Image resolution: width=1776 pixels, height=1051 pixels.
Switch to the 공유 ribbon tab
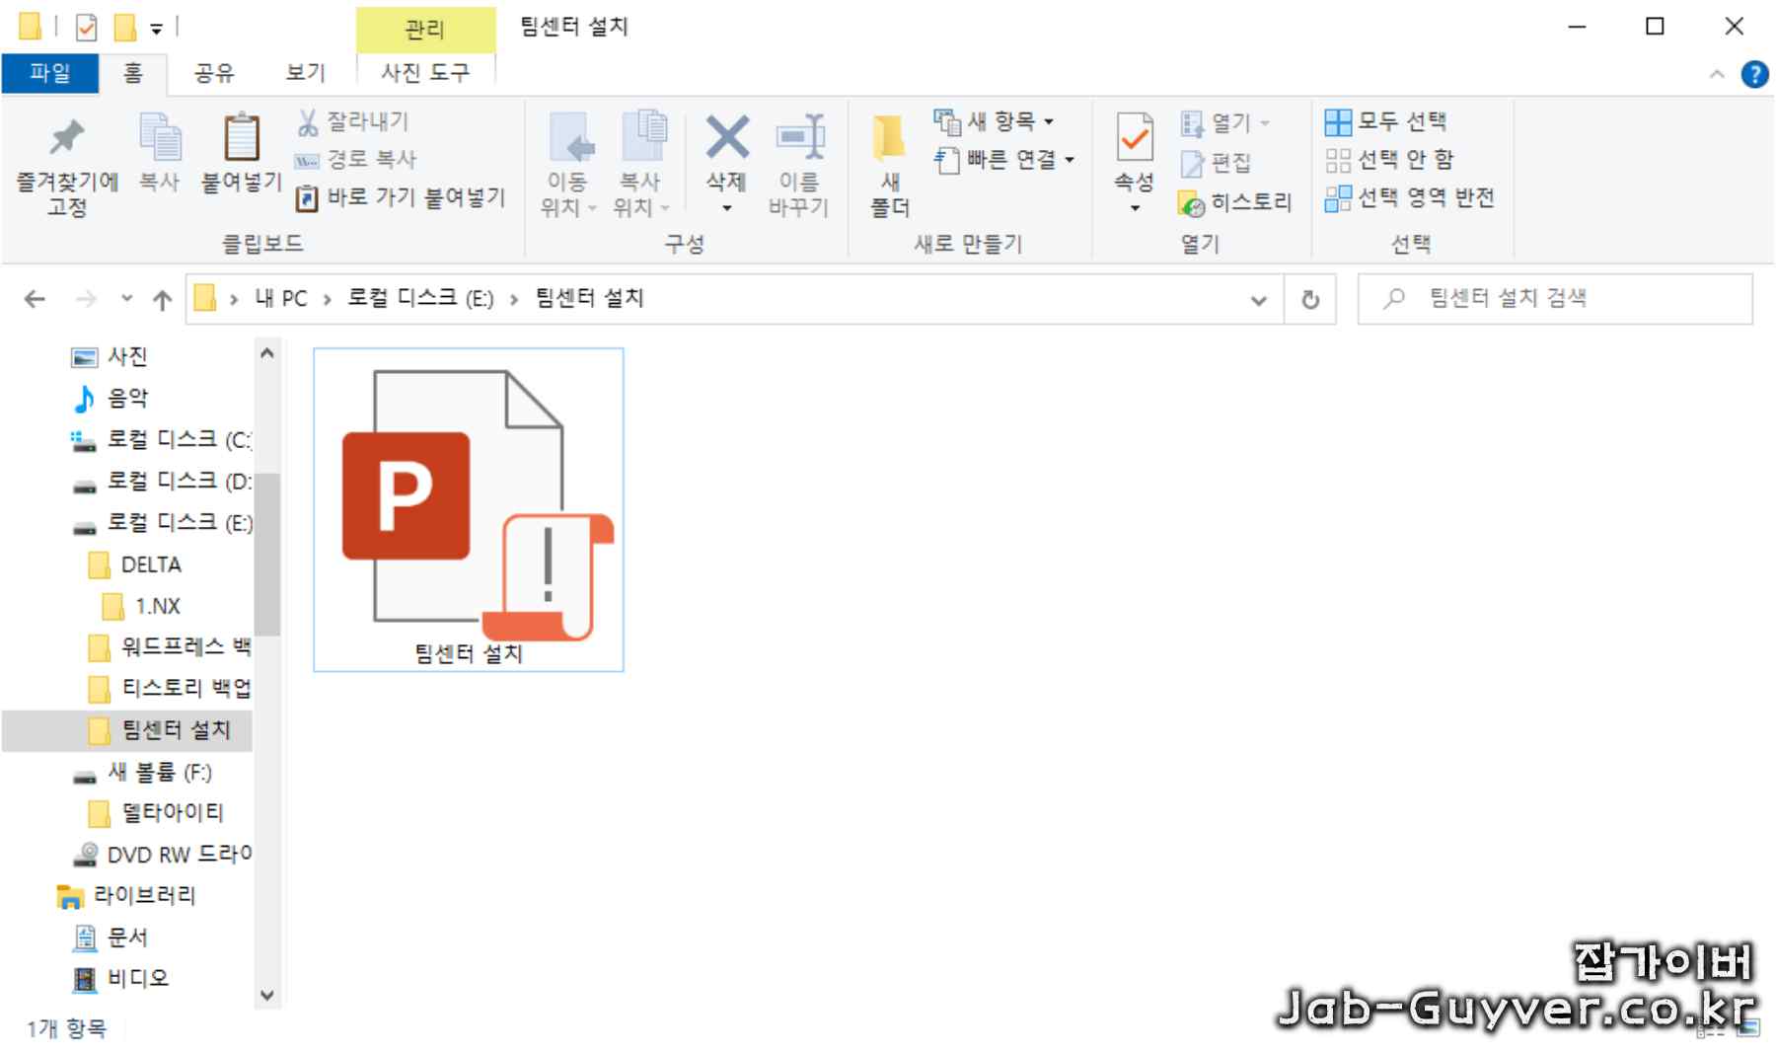click(x=214, y=72)
